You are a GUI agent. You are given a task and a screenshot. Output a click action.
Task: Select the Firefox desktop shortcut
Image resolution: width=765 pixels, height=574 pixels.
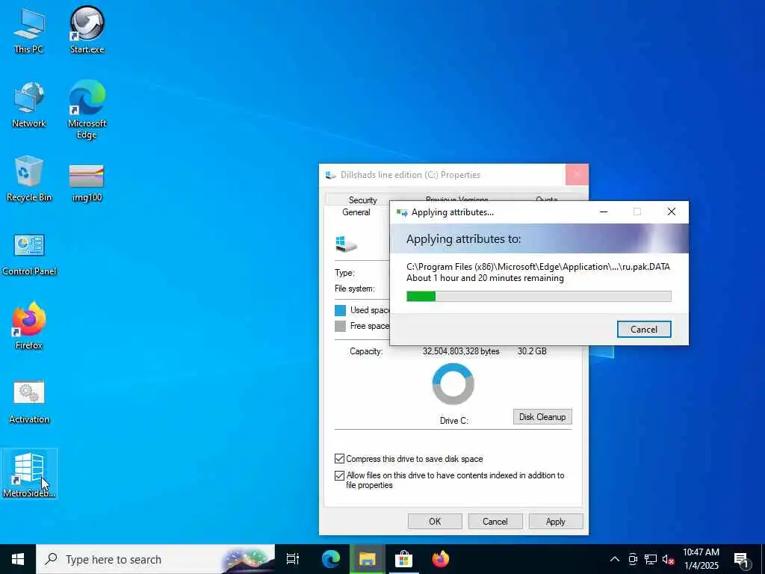point(29,326)
